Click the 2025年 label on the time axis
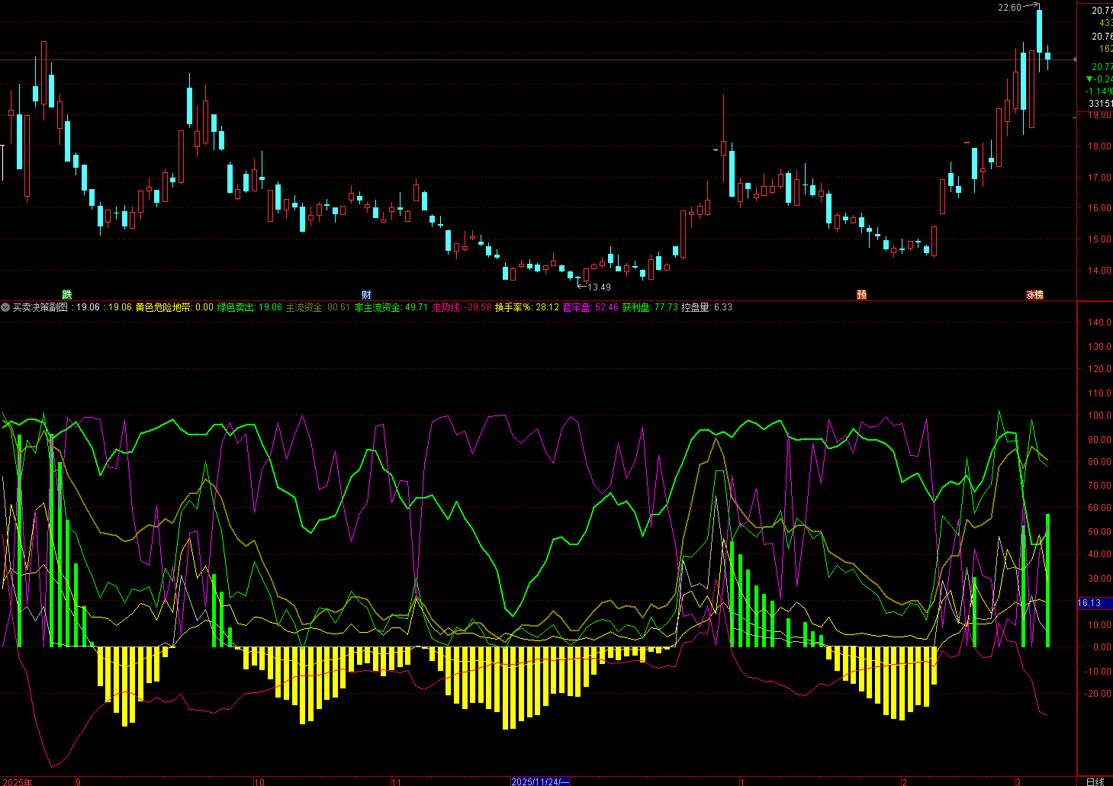 [x=17, y=781]
